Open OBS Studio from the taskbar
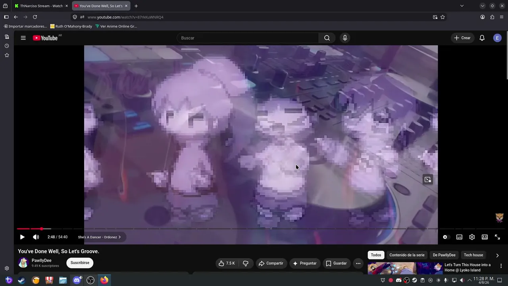 [90, 280]
